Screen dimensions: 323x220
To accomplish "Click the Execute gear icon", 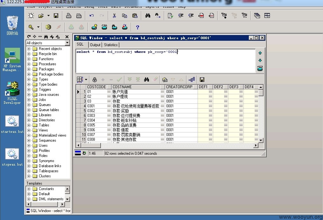I will (48, 27).
